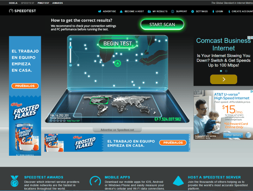The width and height of the screenshot is (253, 191).
Task: Open the SETTINGS nav link
Action: (x=202, y=11)
